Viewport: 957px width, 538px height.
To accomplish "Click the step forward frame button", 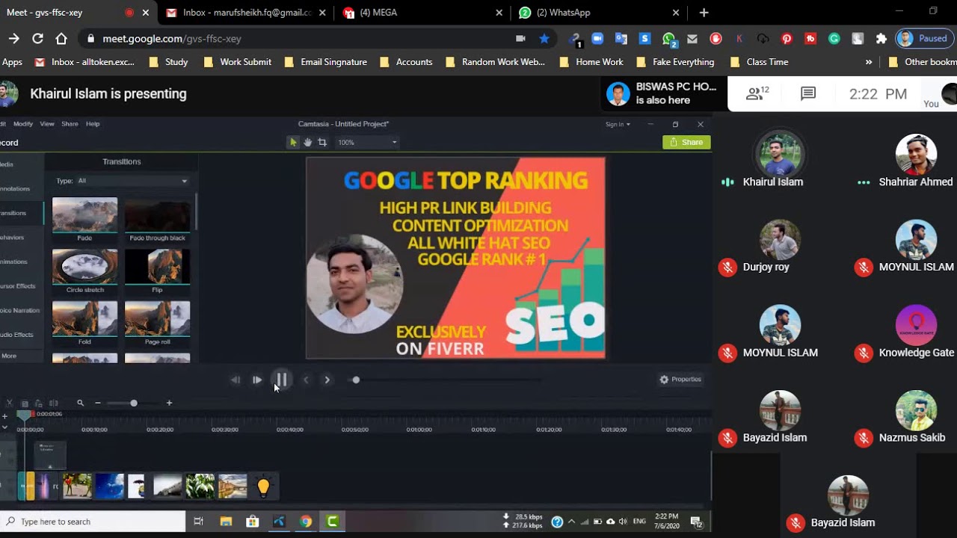I will point(257,380).
